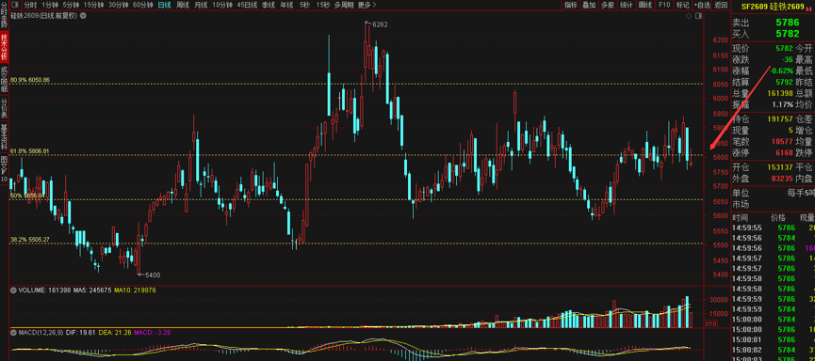The image size is (815, 361).
Task: Select the 15分钟 period tab
Action: [x=93, y=5]
